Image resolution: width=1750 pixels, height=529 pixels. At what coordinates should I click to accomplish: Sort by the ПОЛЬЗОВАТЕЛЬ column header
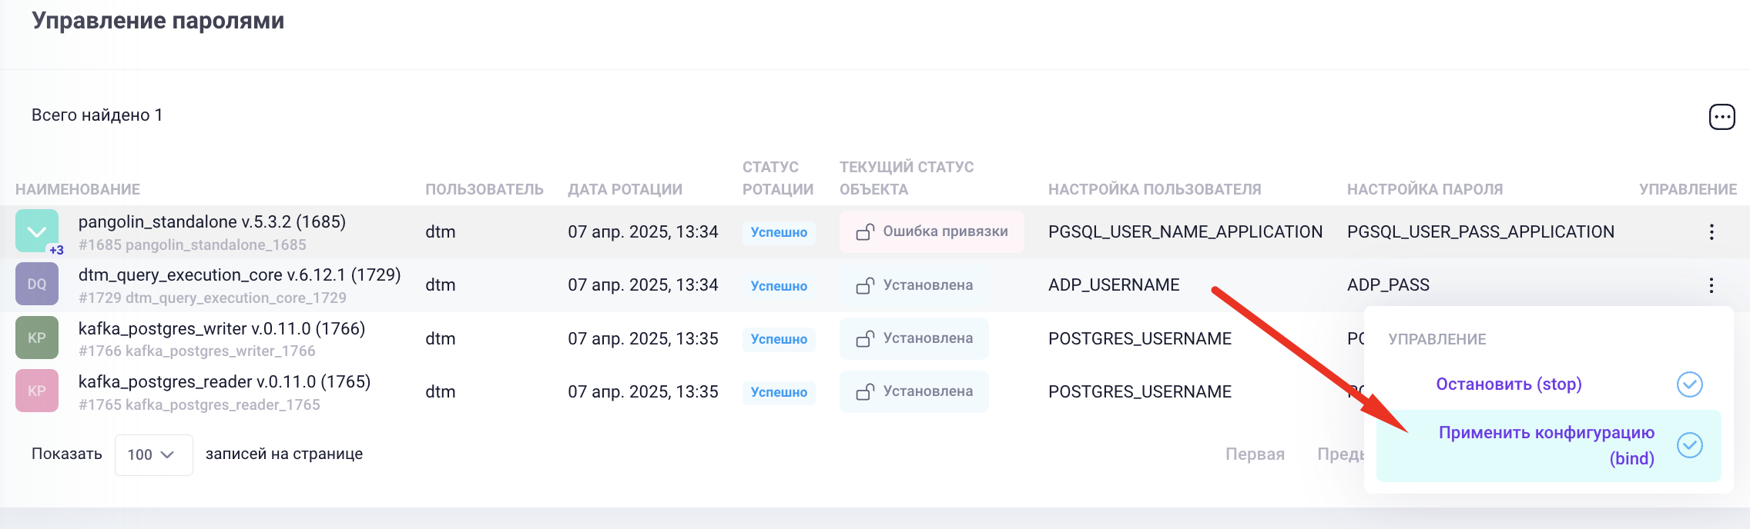click(484, 189)
